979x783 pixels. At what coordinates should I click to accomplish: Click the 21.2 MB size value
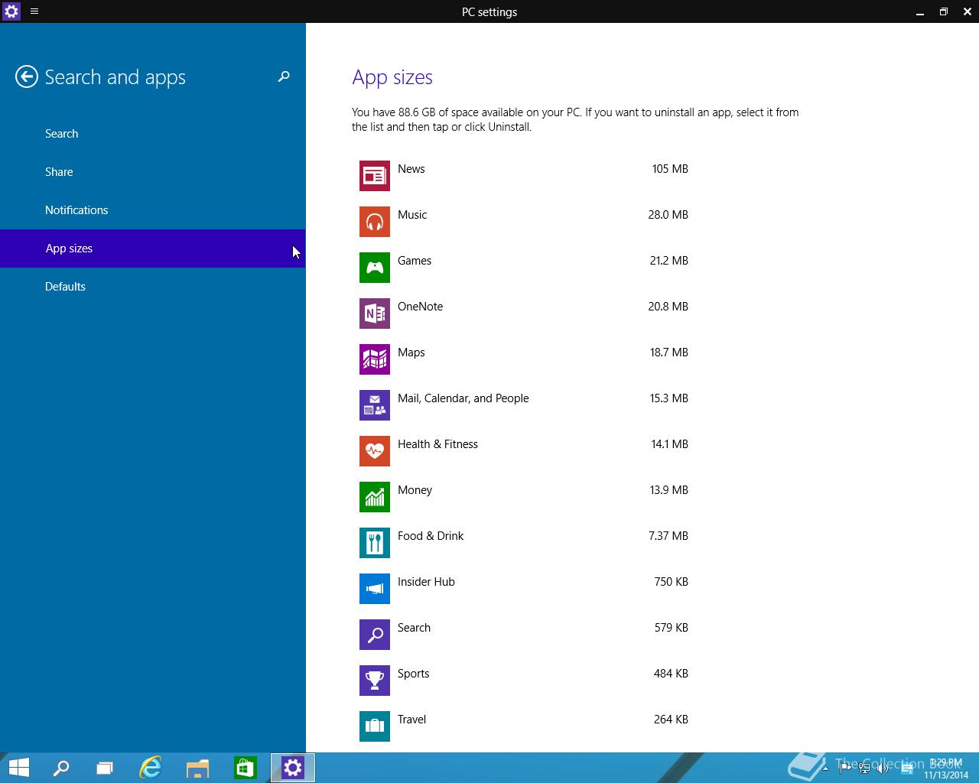click(669, 261)
